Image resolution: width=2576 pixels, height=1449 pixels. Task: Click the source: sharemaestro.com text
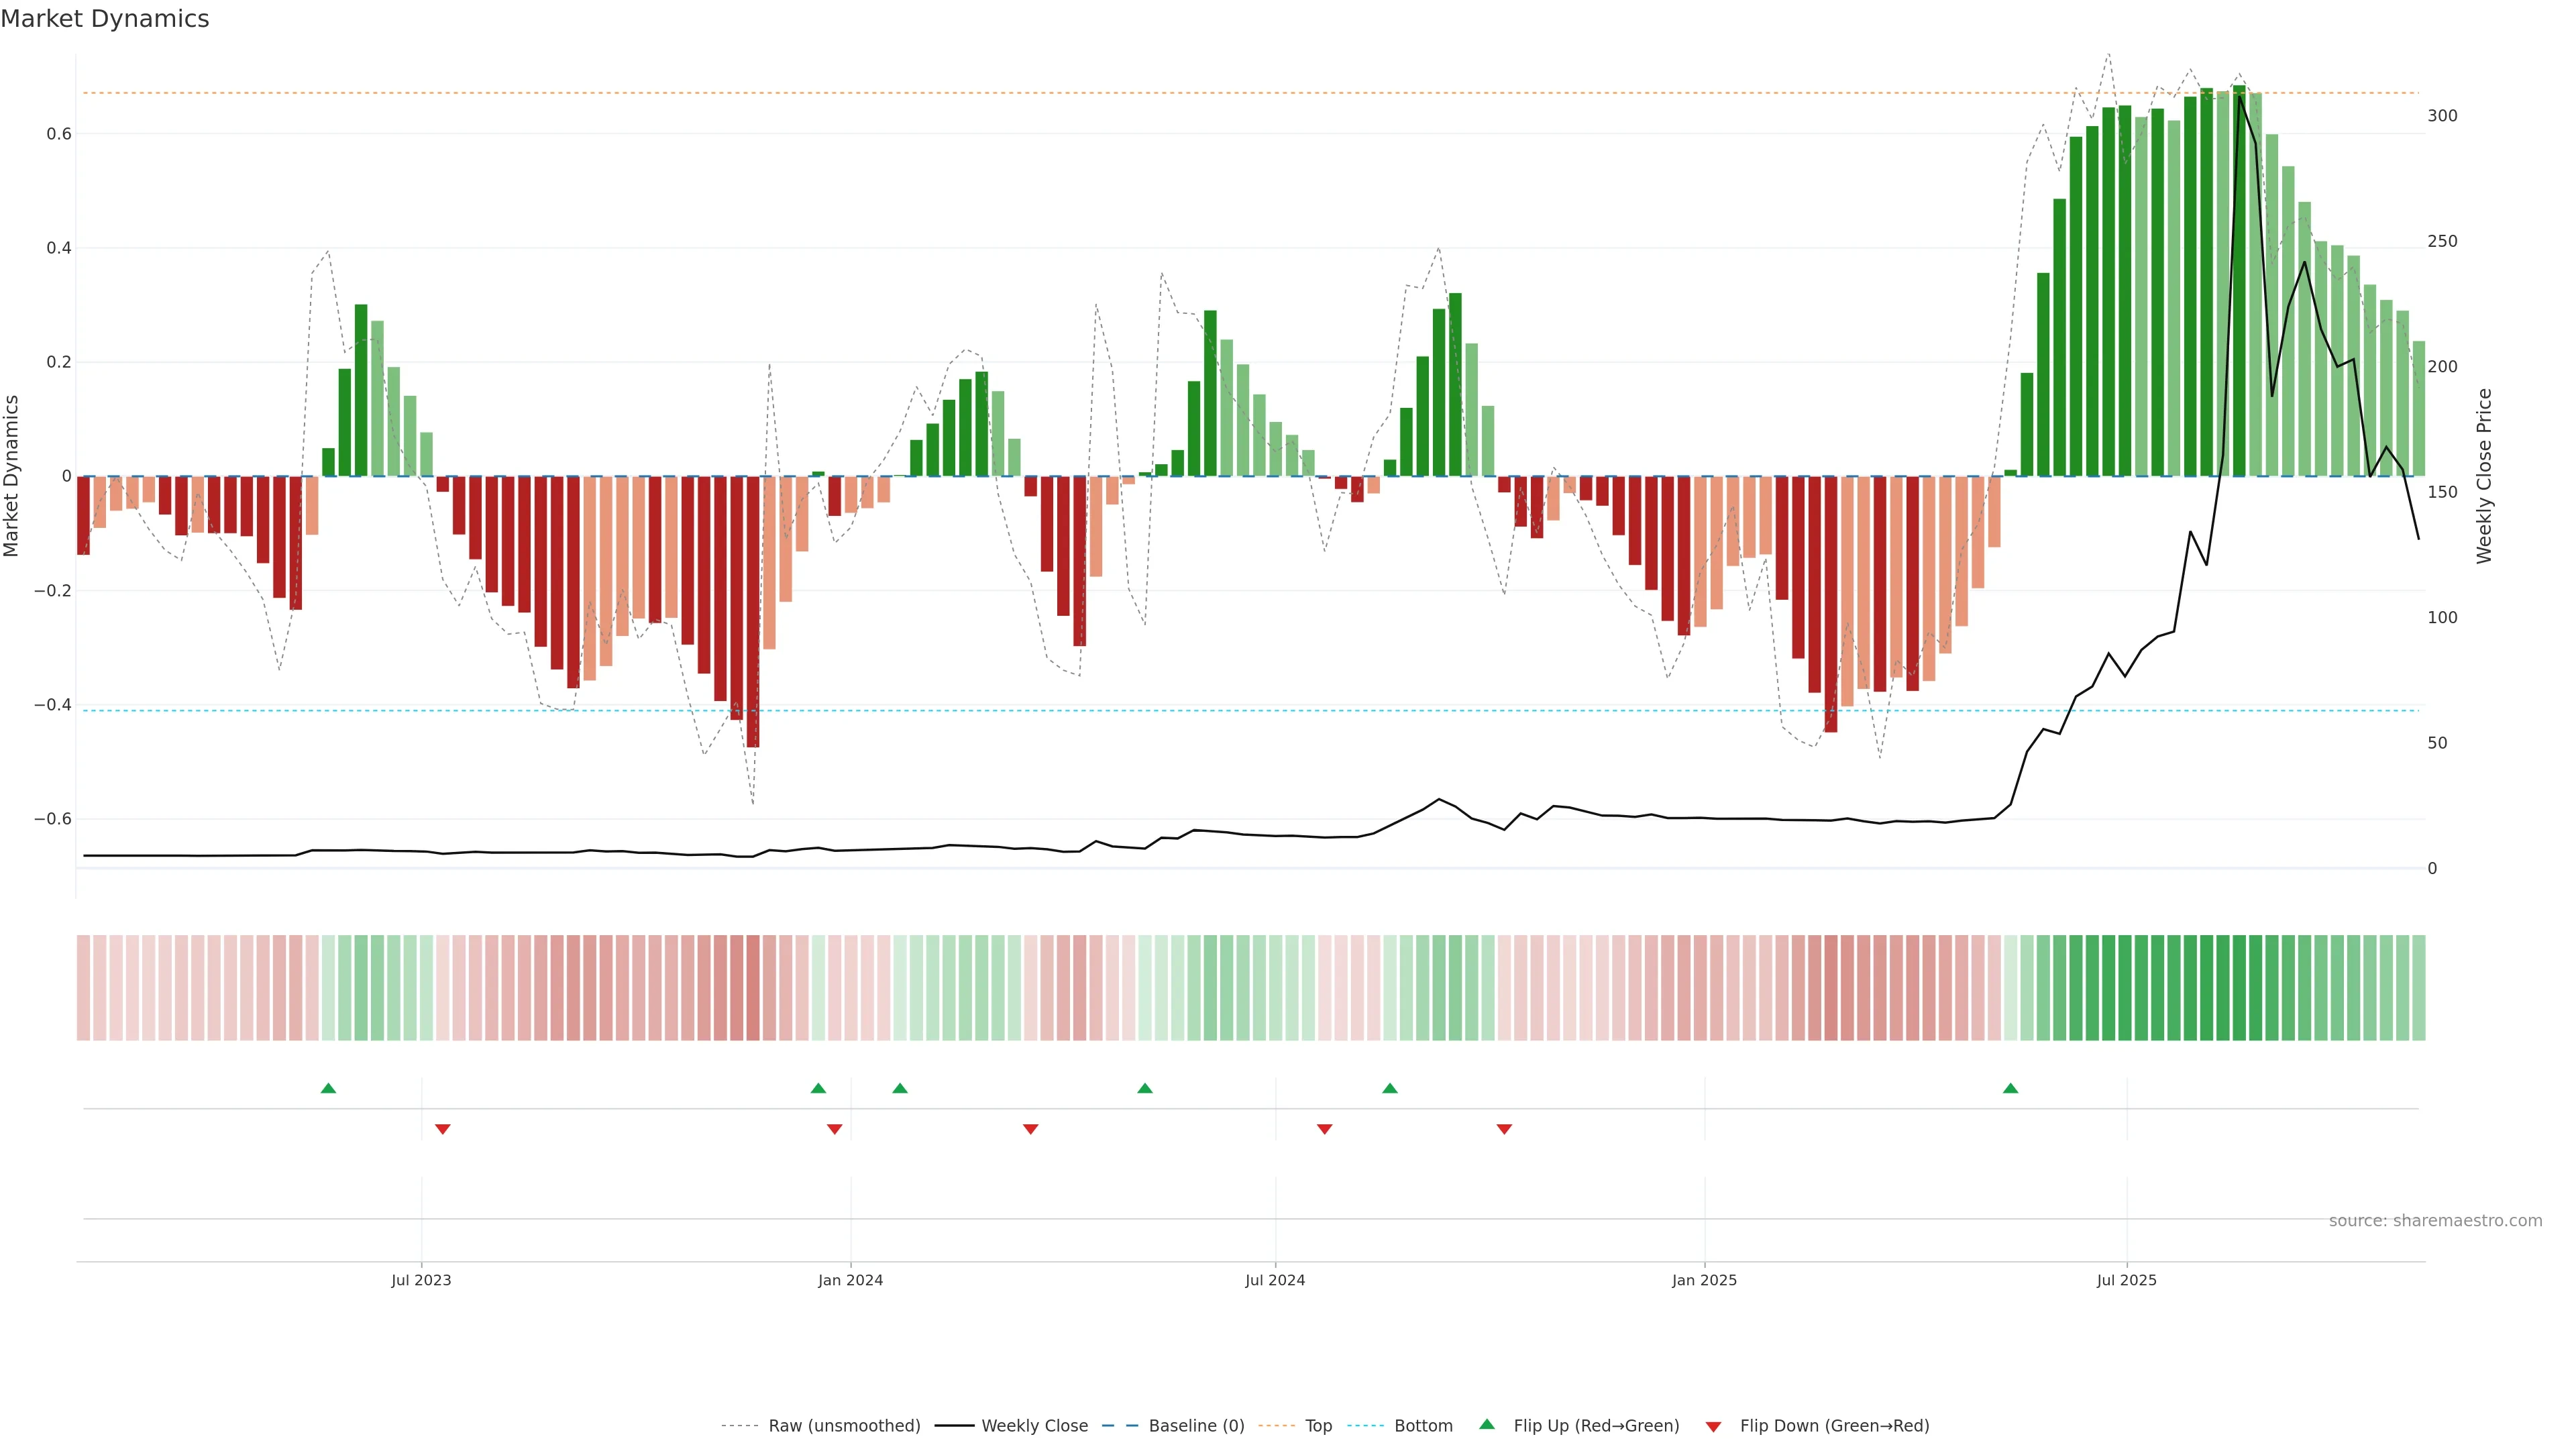[x=2435, y=1221]
